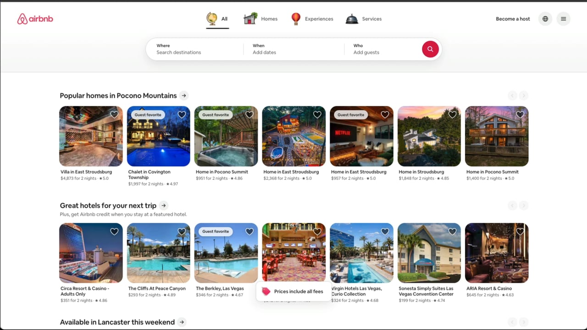The width and height of the screenshot is (587, 330).
Task: Click the Where search destinations field
Action: 195,49
